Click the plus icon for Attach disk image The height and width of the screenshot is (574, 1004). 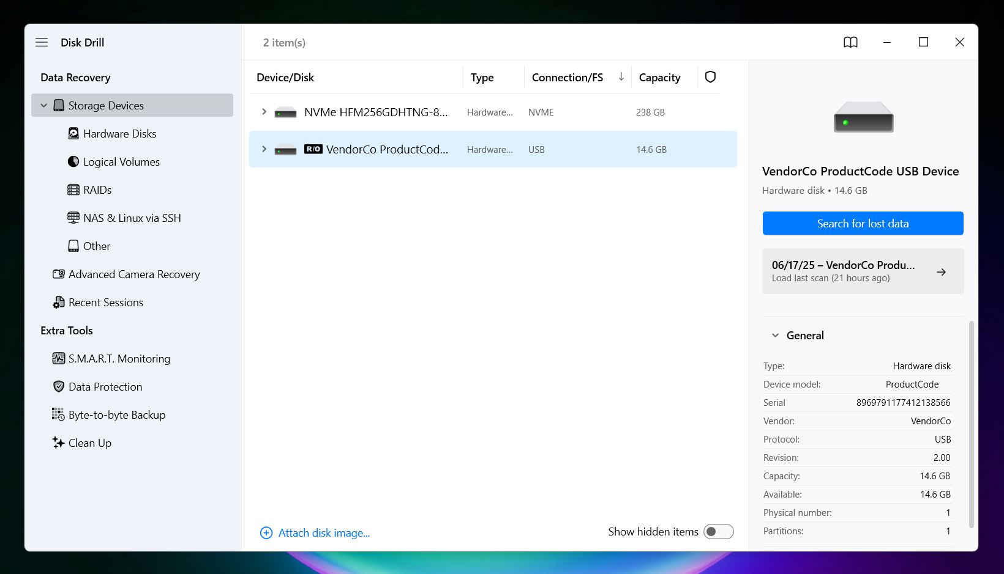pyautogui.click(x=266, y=533)
